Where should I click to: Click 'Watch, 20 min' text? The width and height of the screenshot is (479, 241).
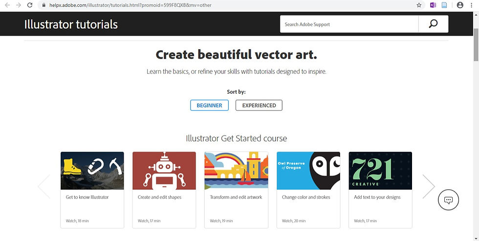294,221
